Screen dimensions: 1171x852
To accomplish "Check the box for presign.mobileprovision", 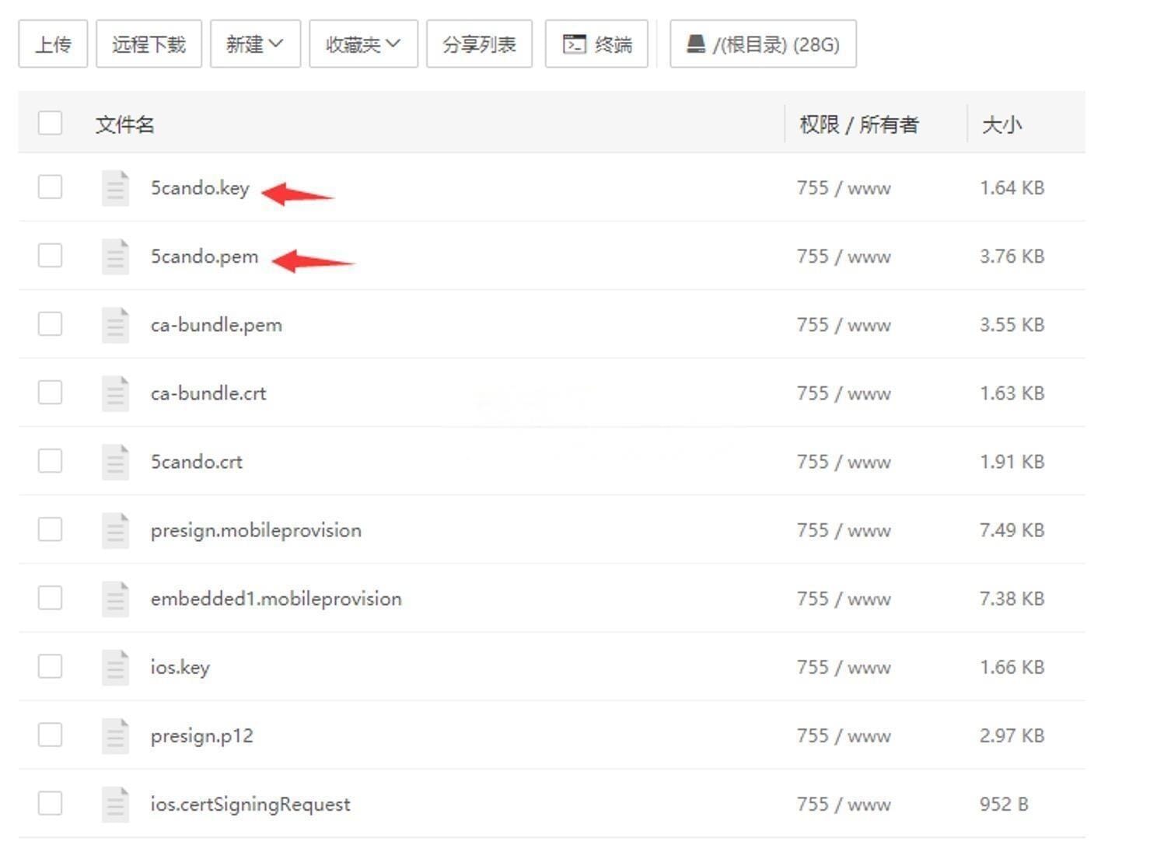I will tap(50, 529).
